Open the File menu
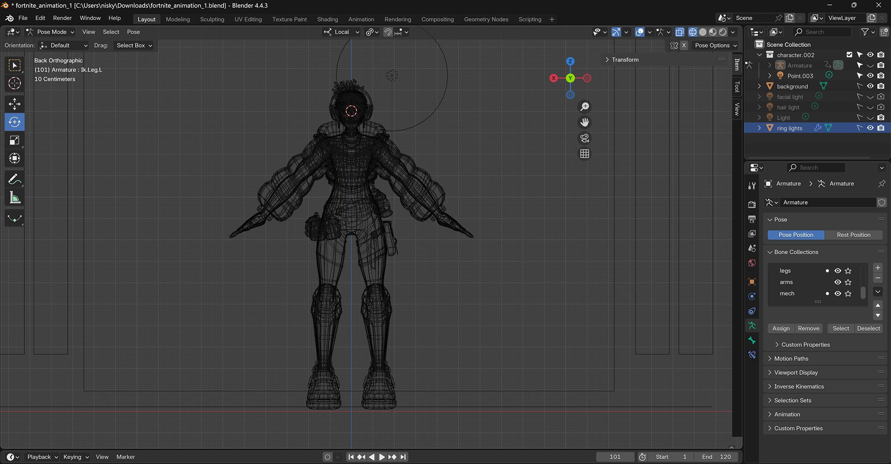The width and height of the screenshot is (891, 464). [23, 18]
